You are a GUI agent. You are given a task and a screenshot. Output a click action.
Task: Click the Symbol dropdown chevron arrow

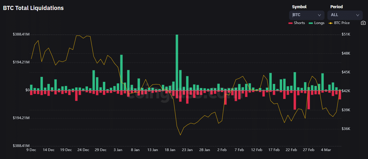(x=319, y=15)
